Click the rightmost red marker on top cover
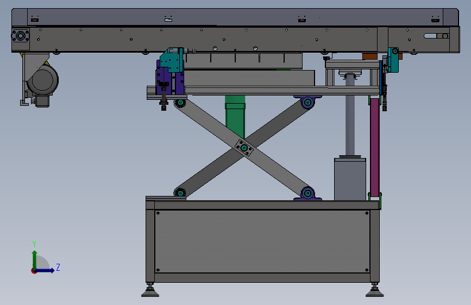Image resolution: width=471 pixels, height=305 pixels. (x=435, y=20)
